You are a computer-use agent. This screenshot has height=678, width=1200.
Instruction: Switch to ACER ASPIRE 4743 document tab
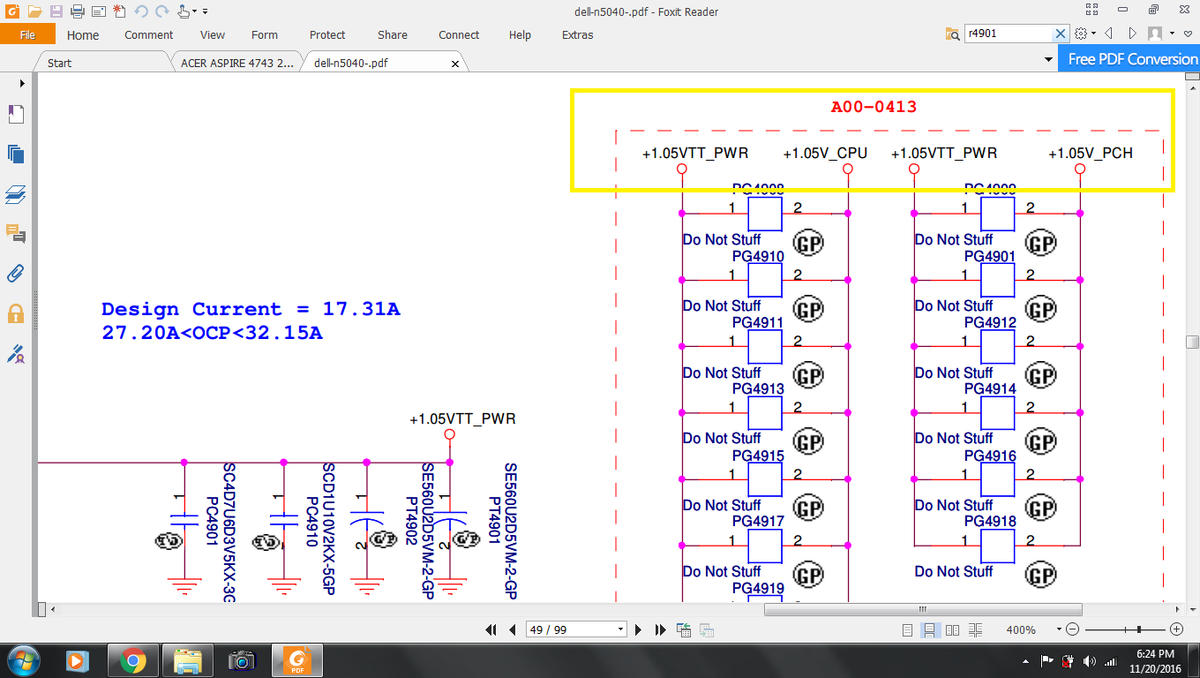pyautogui.click(x=236, y=63)
